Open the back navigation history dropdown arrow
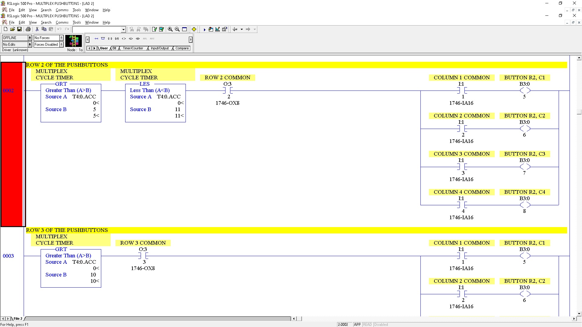Screen dimensions: 582x327 coord(242,29)
